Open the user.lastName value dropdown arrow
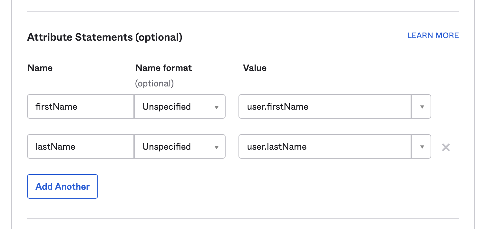 [x=422, y=147]
